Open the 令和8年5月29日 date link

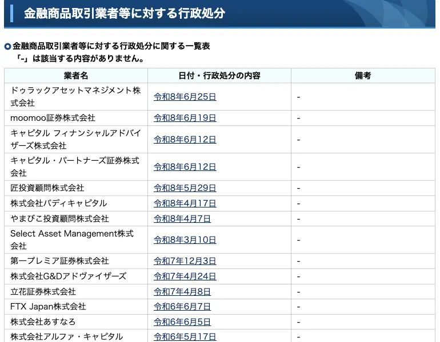[185, 188]
